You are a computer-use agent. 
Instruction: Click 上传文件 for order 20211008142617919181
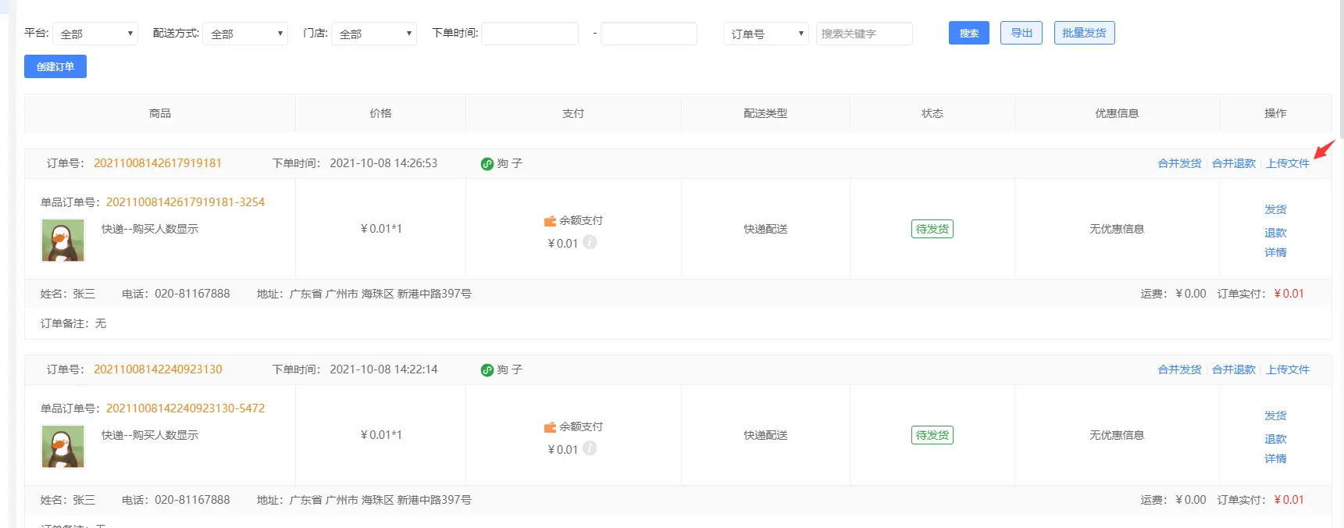1288,163
